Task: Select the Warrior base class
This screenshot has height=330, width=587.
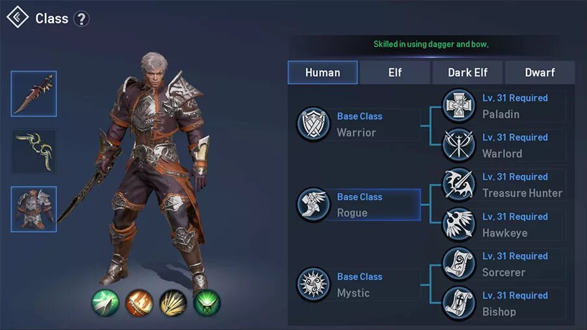Action: click(x=359, y=124)
